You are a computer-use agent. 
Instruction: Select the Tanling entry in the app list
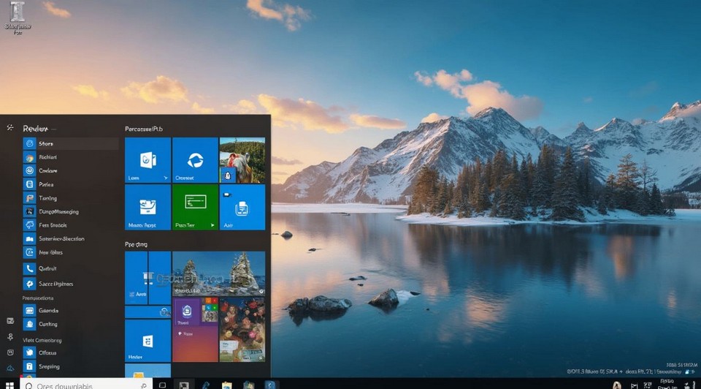pyautogui.click(x=46, y=198)
